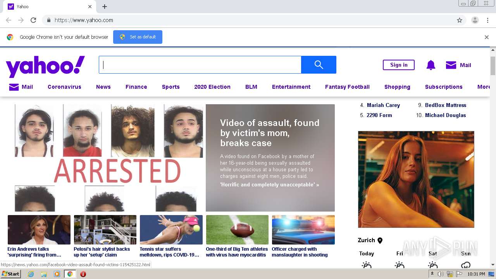This screenshot has width=496, height=279.
Task: Open the Coronavirus section
Action: point(64,87)
